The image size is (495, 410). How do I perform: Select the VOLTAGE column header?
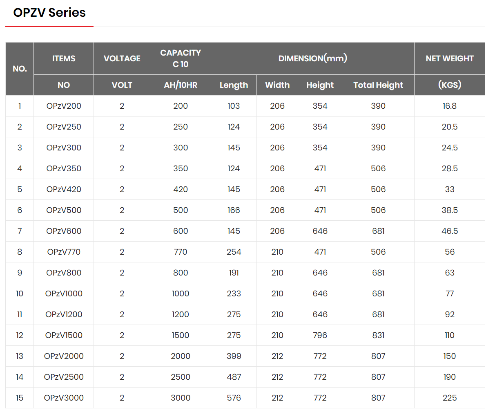(122, 58)
